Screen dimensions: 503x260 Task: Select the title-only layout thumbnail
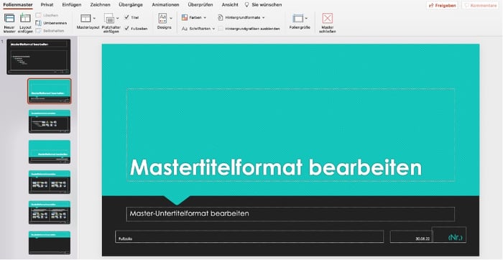point(50,243)
